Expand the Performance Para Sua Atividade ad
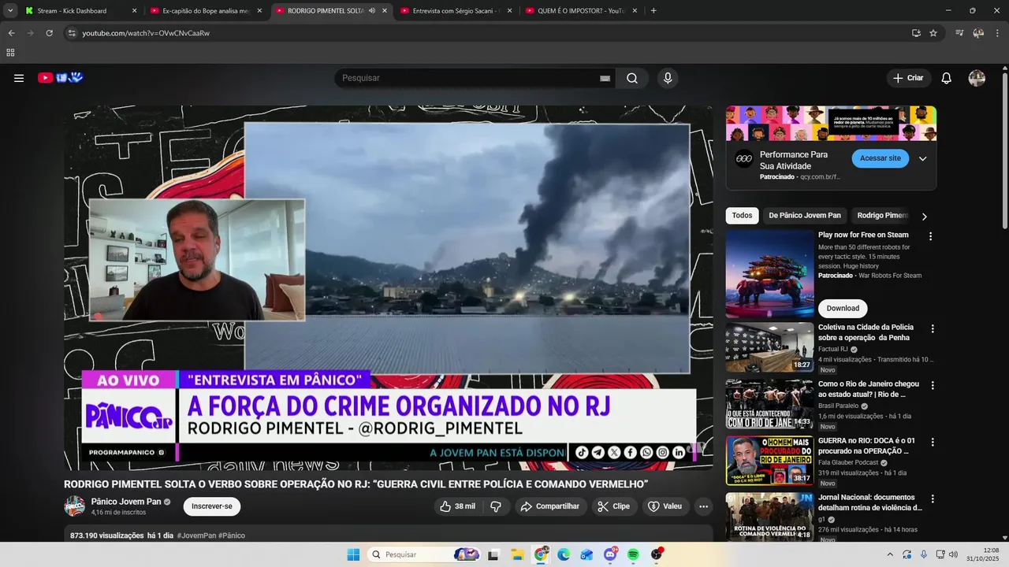 point(922,158)
